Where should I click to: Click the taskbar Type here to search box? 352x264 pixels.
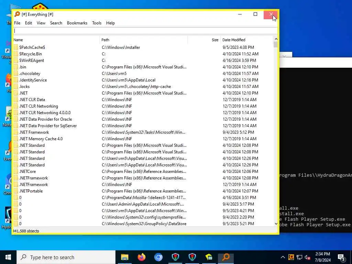[66, 257]
